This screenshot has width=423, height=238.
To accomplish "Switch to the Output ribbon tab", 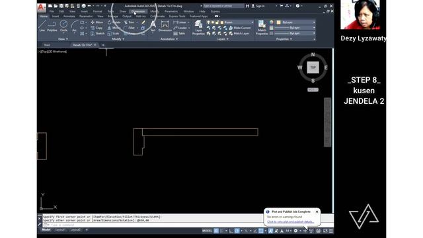I will click(127, 16).
